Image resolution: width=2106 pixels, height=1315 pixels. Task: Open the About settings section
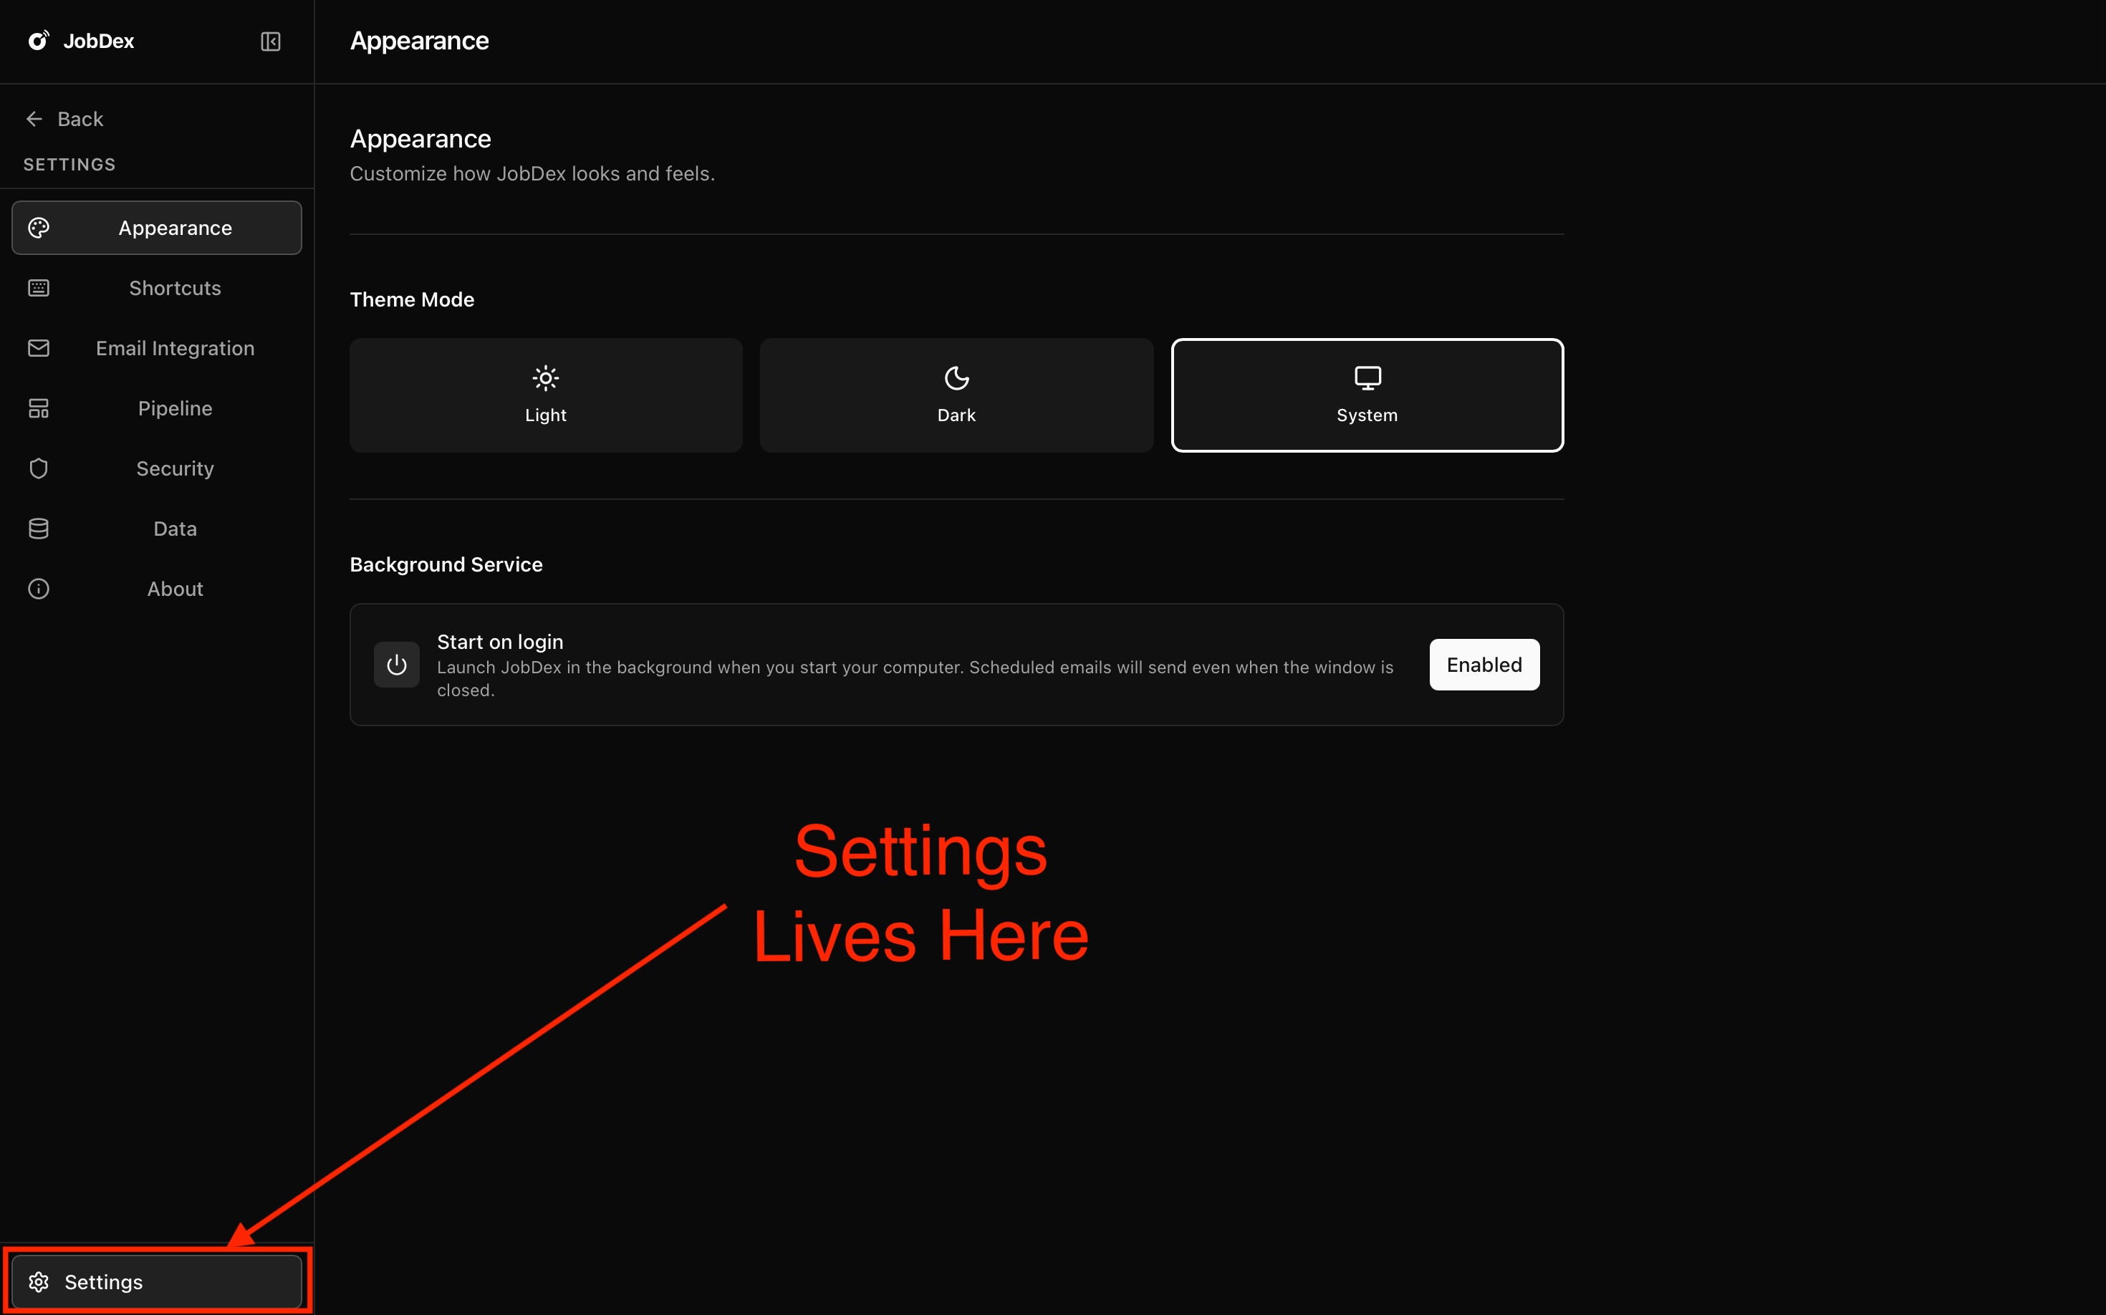pos(157,589)
